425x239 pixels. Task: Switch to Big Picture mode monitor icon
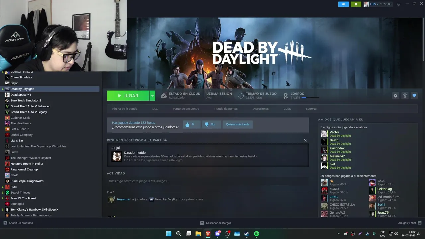[x=399, y=4]
